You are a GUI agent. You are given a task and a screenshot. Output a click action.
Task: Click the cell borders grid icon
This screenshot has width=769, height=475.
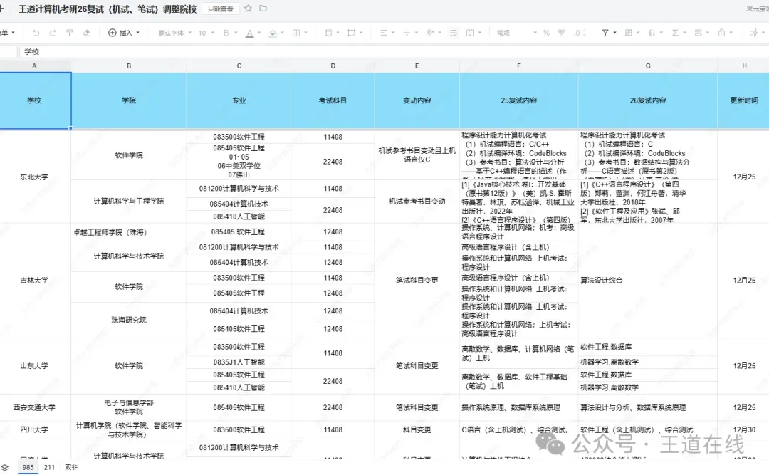point(296,33)
